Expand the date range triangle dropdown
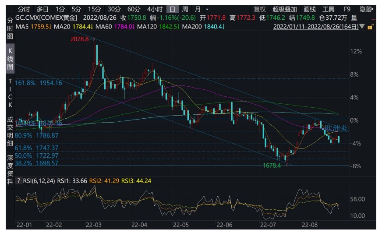The width and height of the screenshot is (382, 233). point(362,26)
